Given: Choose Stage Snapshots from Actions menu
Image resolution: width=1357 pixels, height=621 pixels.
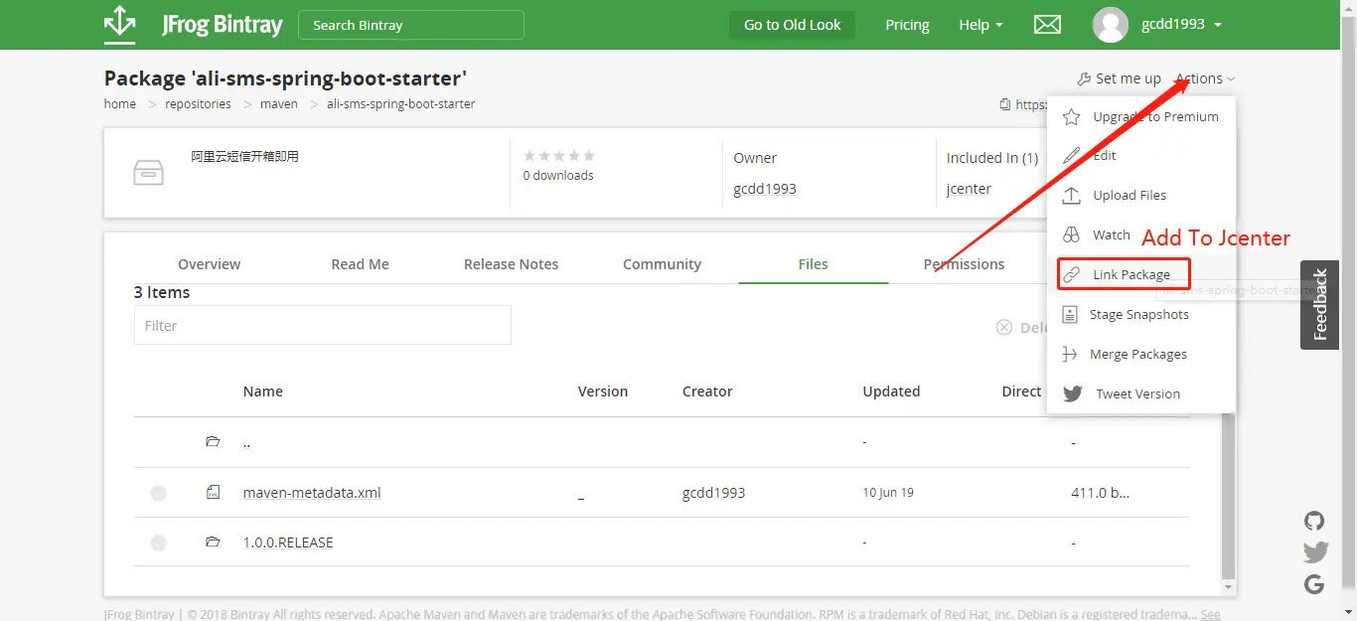Looking at the screenshot, I should click(1140, 315).
